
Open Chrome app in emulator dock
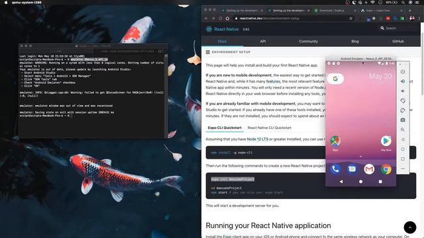[x=386, y=169]
